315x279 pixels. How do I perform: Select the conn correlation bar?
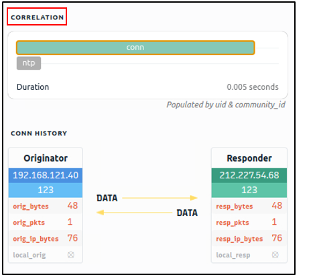point(135,48)
